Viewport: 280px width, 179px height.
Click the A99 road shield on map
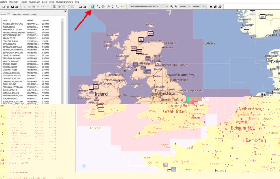tap(151, 34)
